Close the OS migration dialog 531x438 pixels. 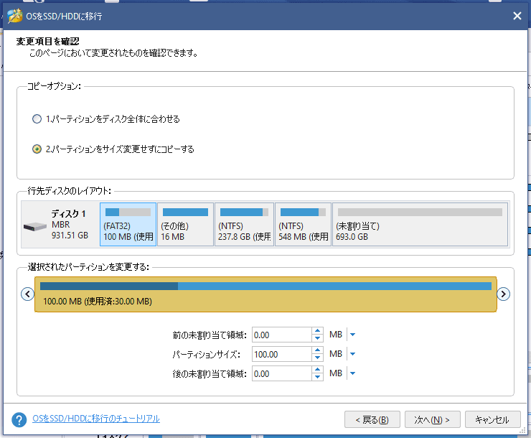click(x=517, y=15)
